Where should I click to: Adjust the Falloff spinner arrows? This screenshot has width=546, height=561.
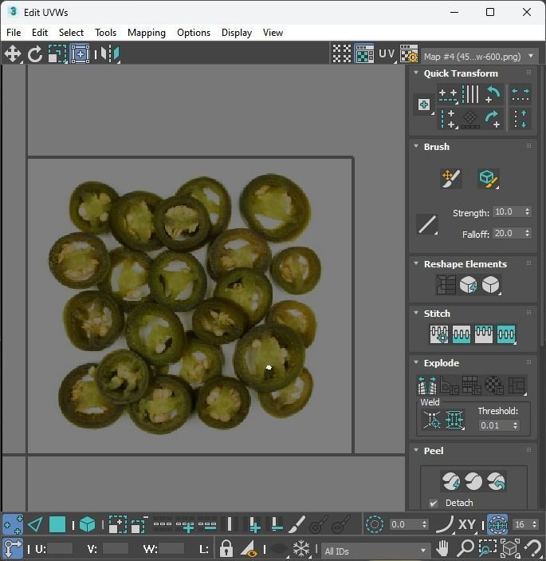pyautogui.click(x=528, y=233)
